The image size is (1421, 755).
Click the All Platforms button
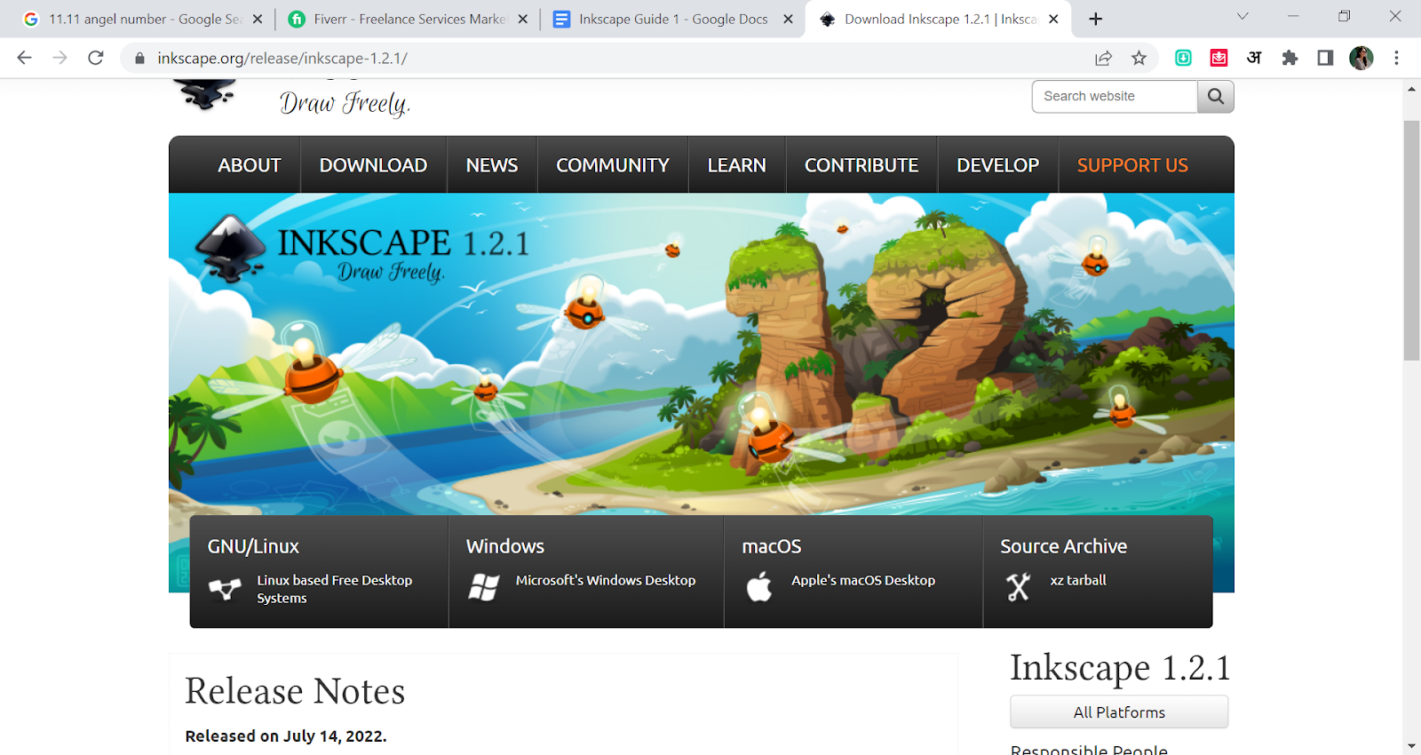1119,712
